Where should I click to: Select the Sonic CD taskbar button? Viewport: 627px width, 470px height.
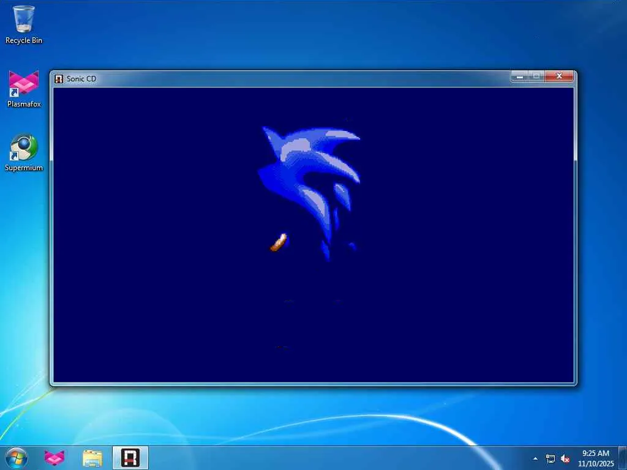130,458
